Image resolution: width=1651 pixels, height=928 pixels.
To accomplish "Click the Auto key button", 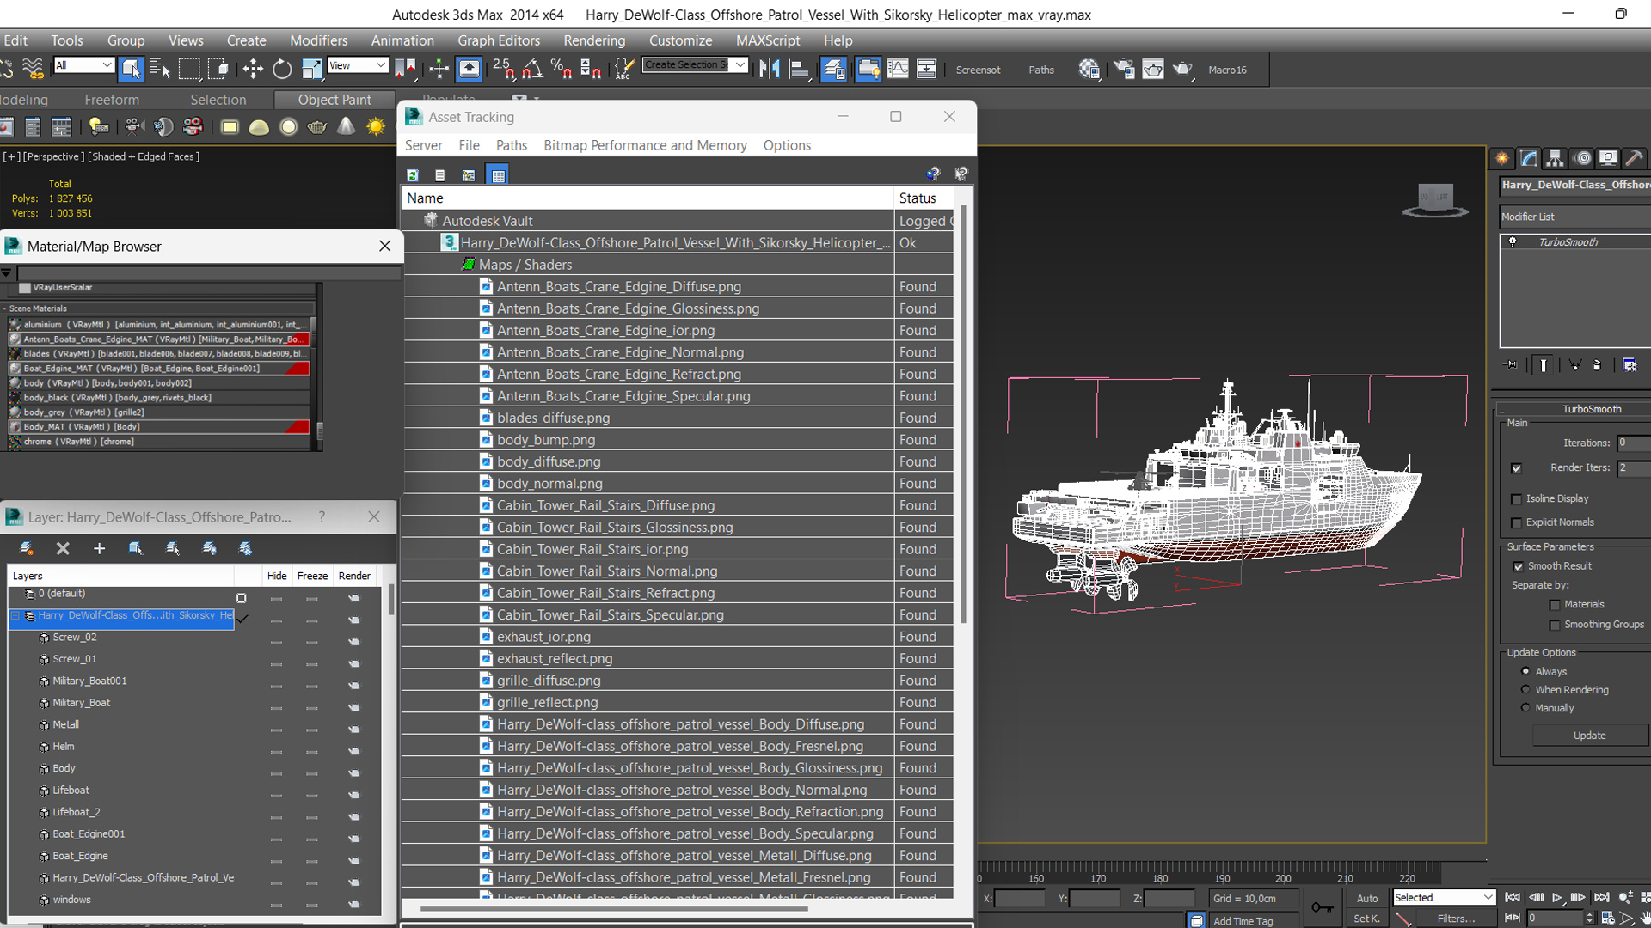I will point(1367,898).
